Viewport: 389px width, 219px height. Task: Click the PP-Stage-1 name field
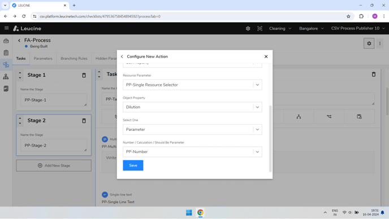pyautogui.click(x=54, y=100)
